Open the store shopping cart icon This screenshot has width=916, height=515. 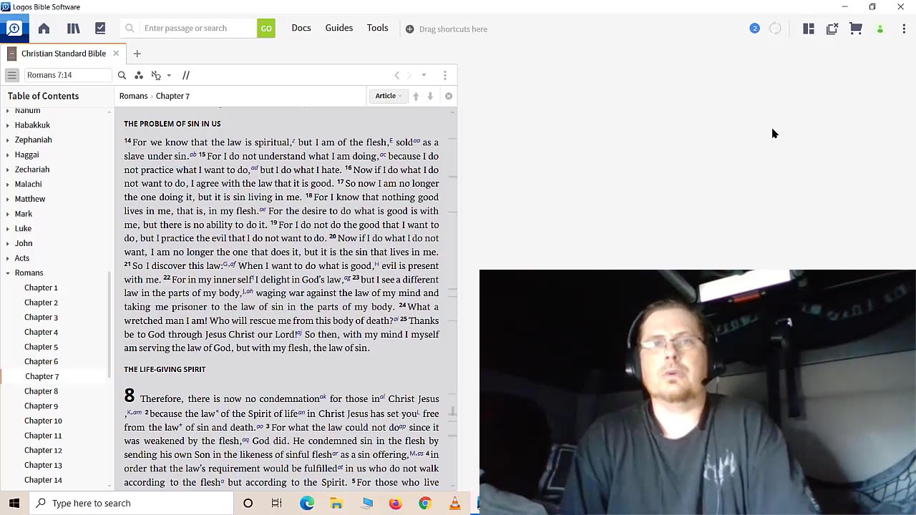(x=856, y=29)
